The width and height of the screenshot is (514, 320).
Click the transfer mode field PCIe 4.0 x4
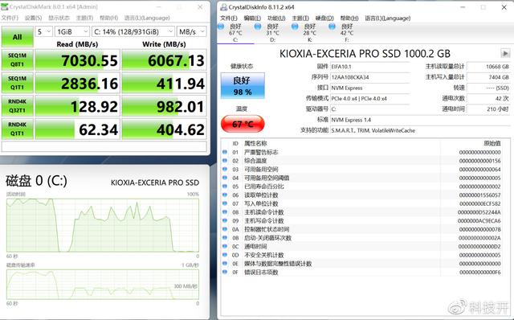[369, 98]
